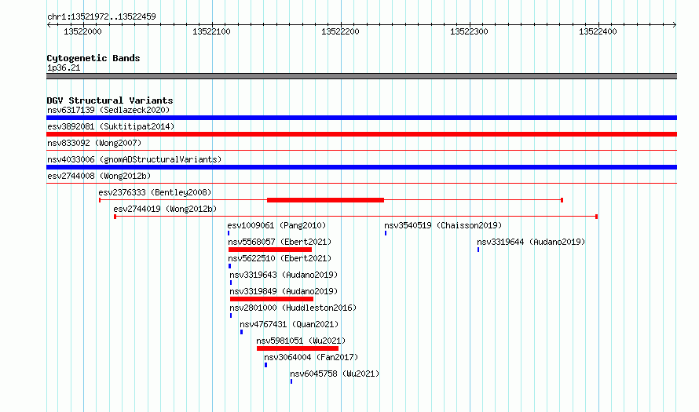Viewport: 699px width, 412px height.
Task: Open esv2744019 (Wong2012b) variant label
Action: coord(165,209)
